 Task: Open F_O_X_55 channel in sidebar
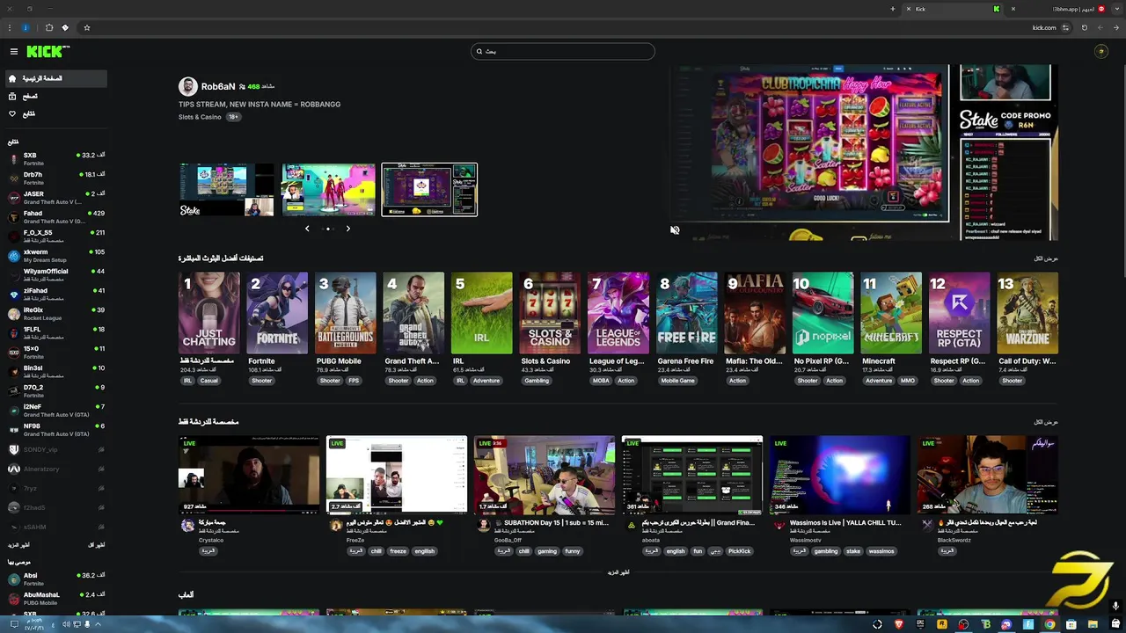click(x=56, y=236)
